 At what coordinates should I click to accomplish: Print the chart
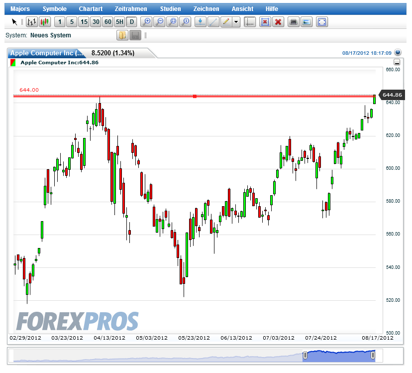coord(294,22)
